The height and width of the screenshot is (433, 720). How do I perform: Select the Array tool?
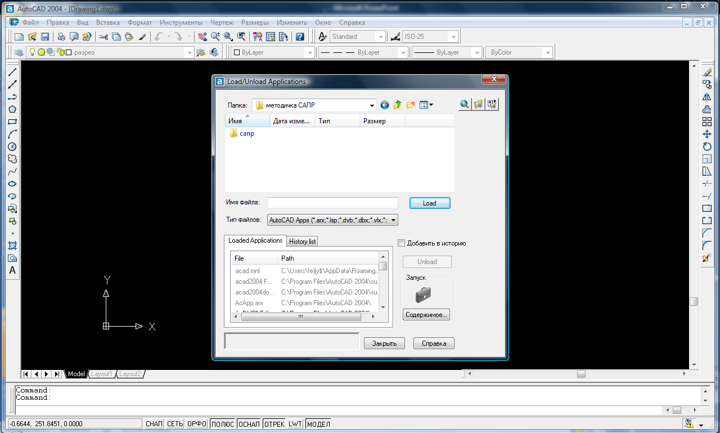[x=707, y=122]
